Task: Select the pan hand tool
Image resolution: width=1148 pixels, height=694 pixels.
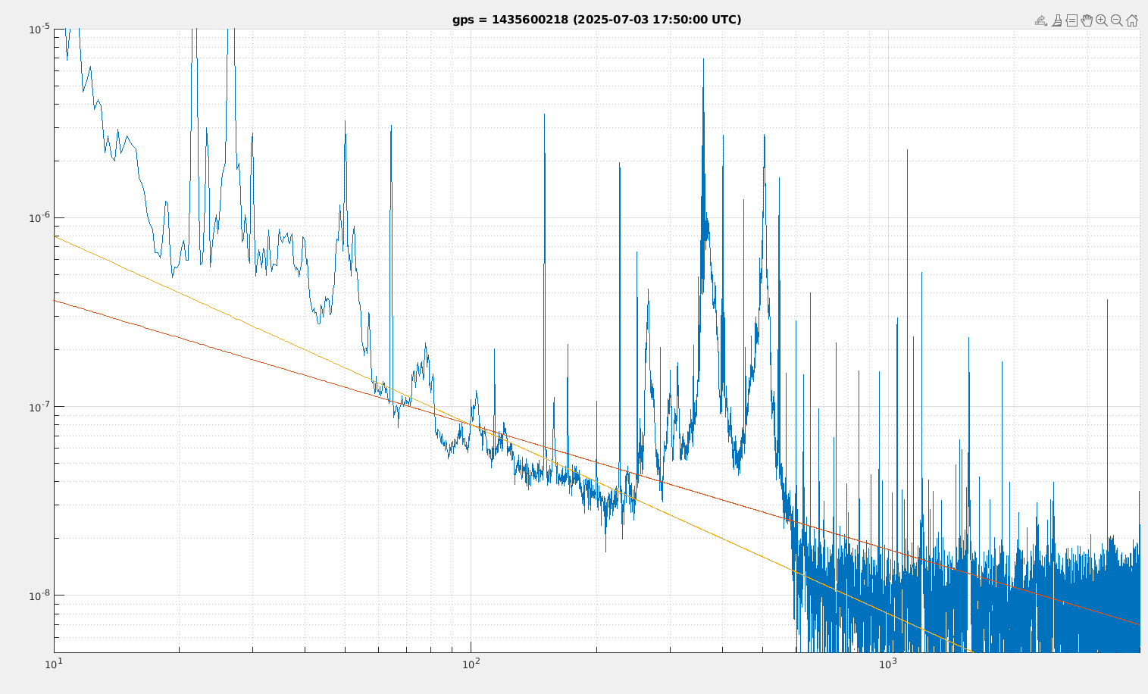Action: tap(1087, 20)
